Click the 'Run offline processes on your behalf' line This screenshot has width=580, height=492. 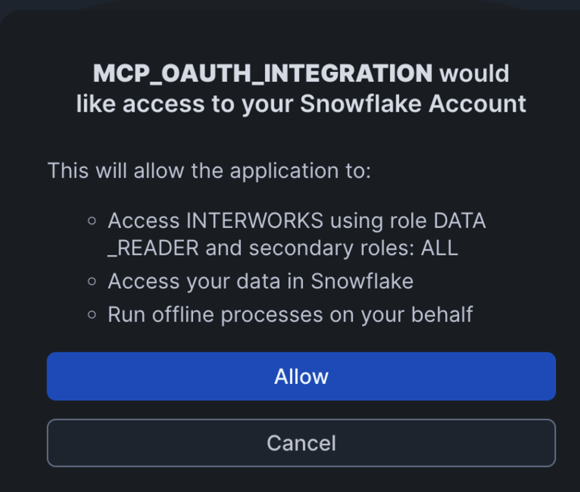[x=290, y=314]
